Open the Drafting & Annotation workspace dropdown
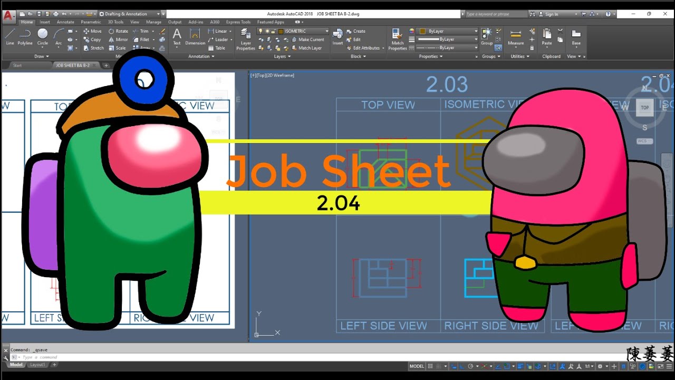Screen dimensions: 675x380 click(129, 14)
